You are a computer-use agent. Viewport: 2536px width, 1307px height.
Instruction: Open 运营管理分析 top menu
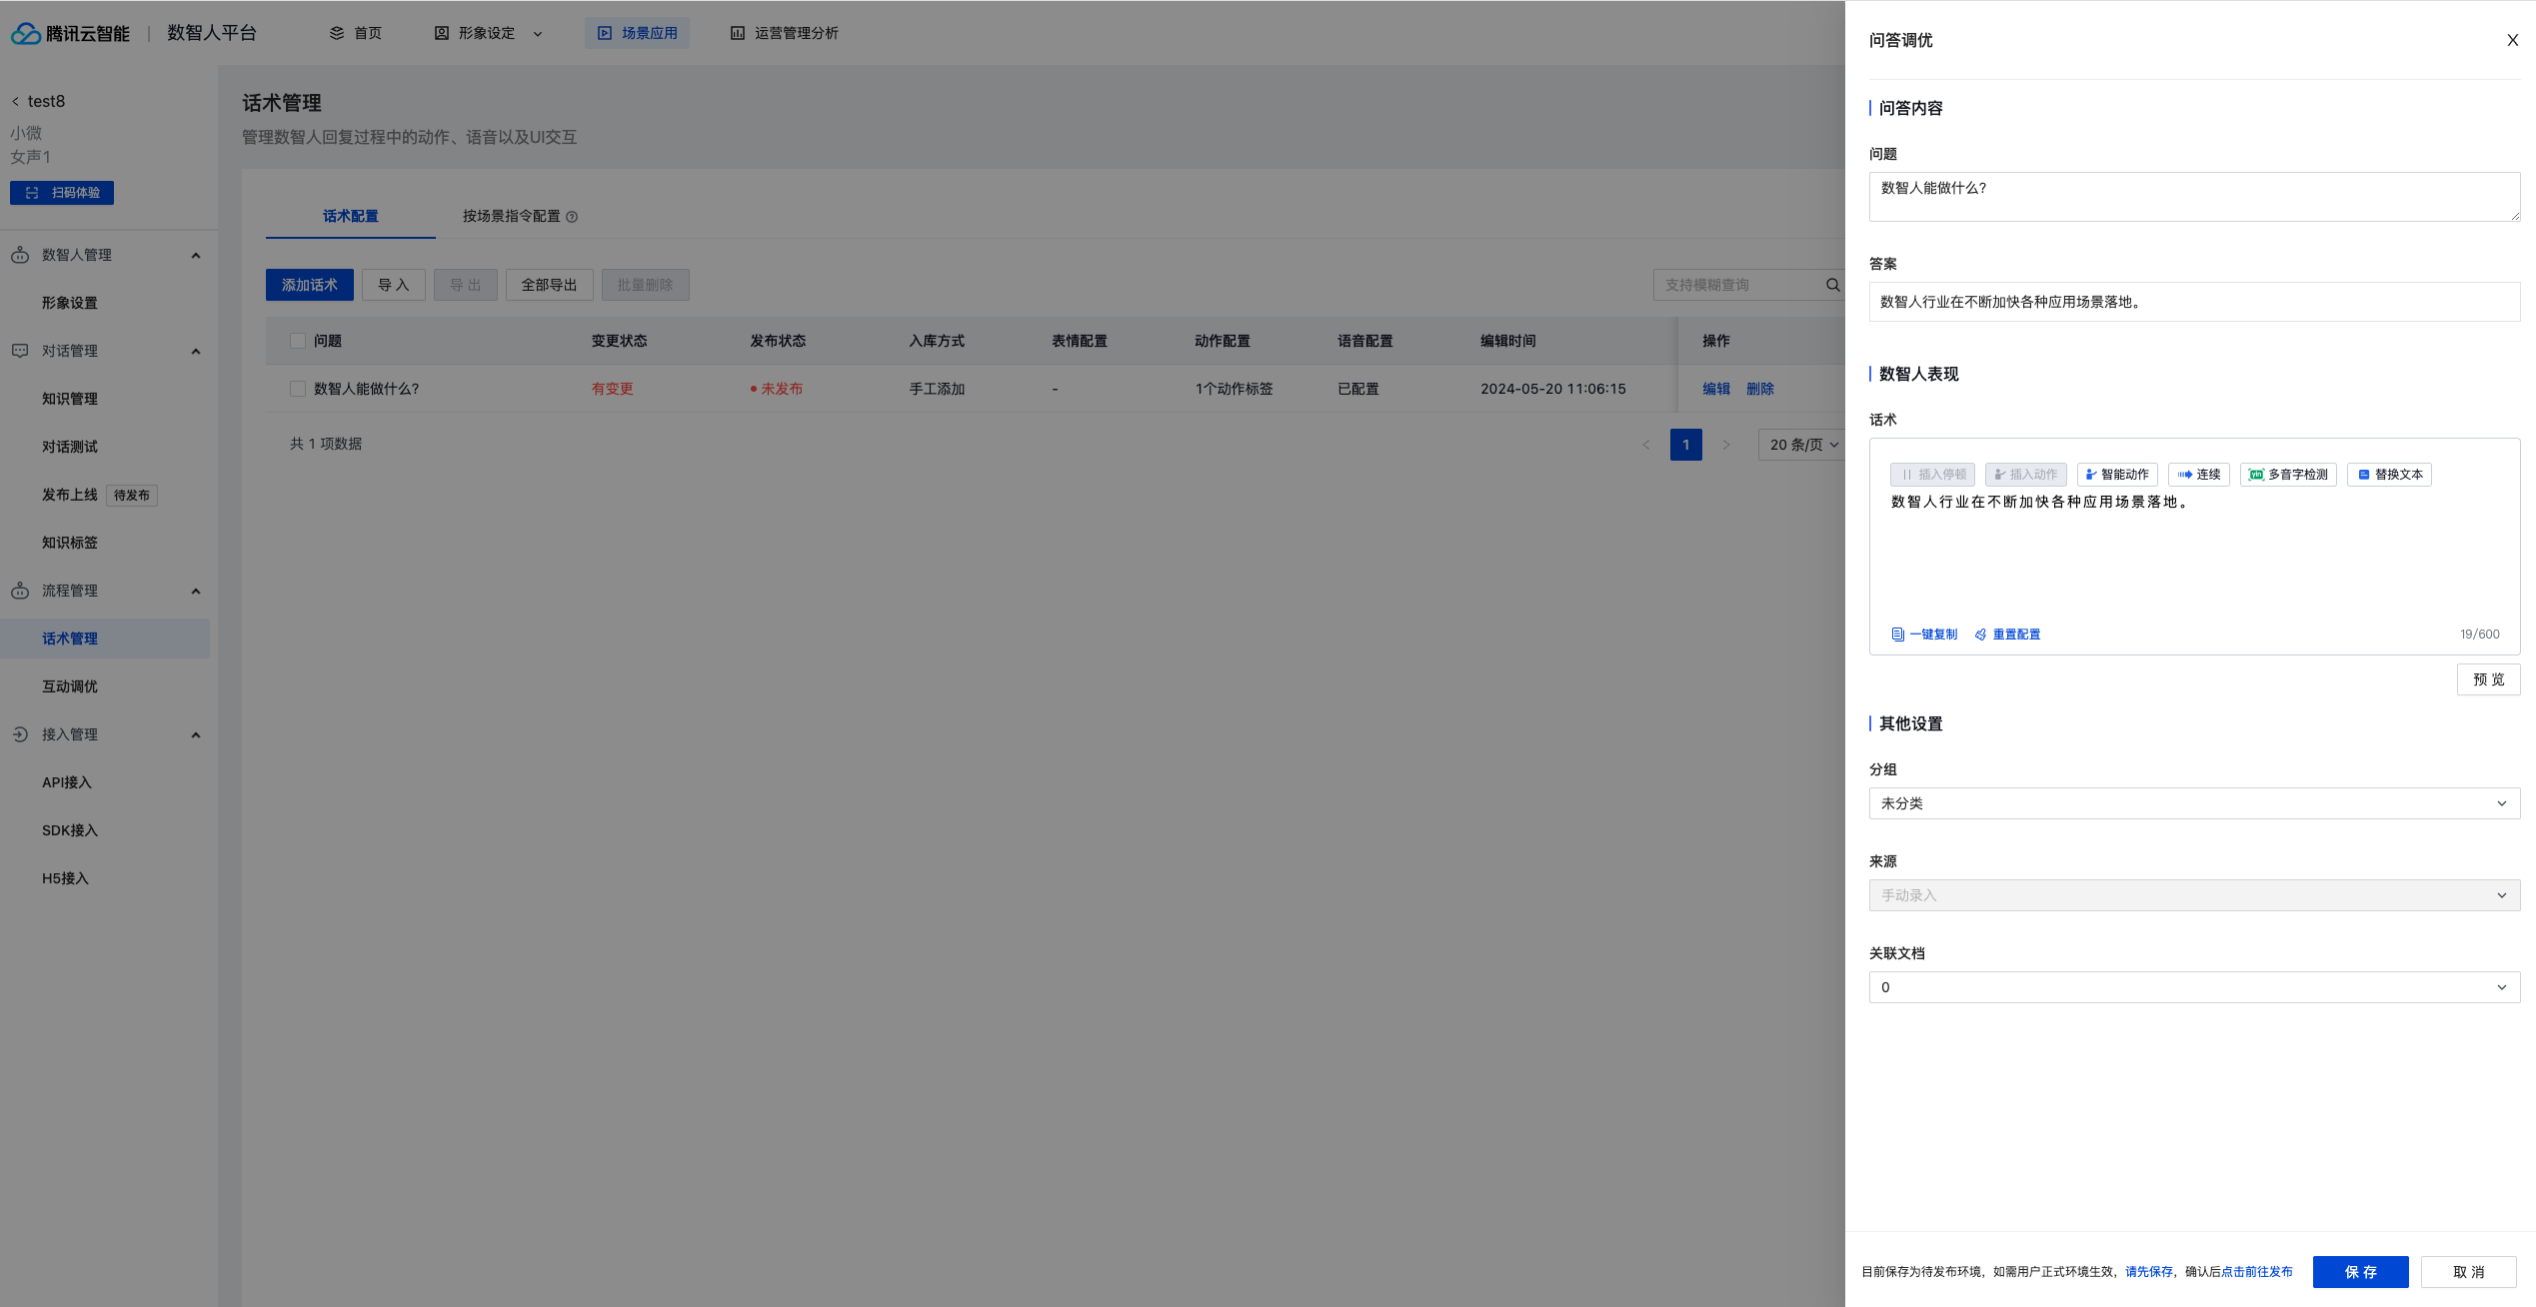click(785, 33)
